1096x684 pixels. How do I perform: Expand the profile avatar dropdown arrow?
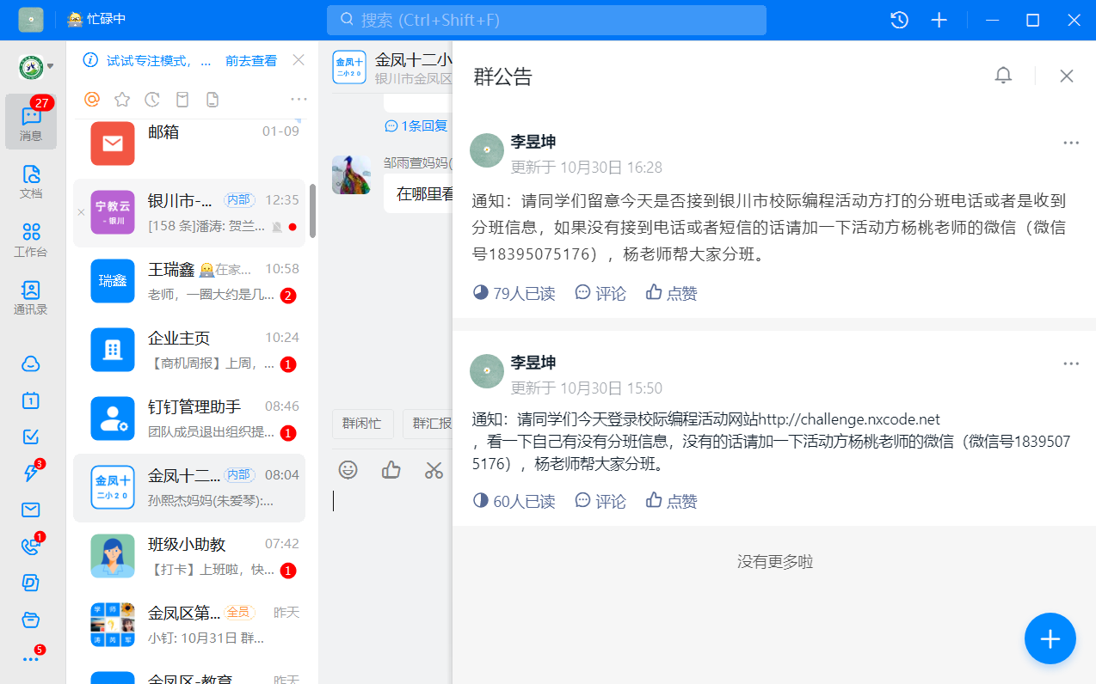coord(51,66)
